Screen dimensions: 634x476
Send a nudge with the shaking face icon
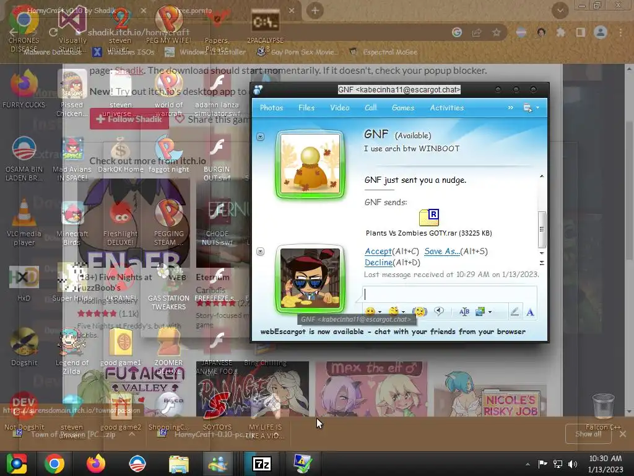[420, 312]
